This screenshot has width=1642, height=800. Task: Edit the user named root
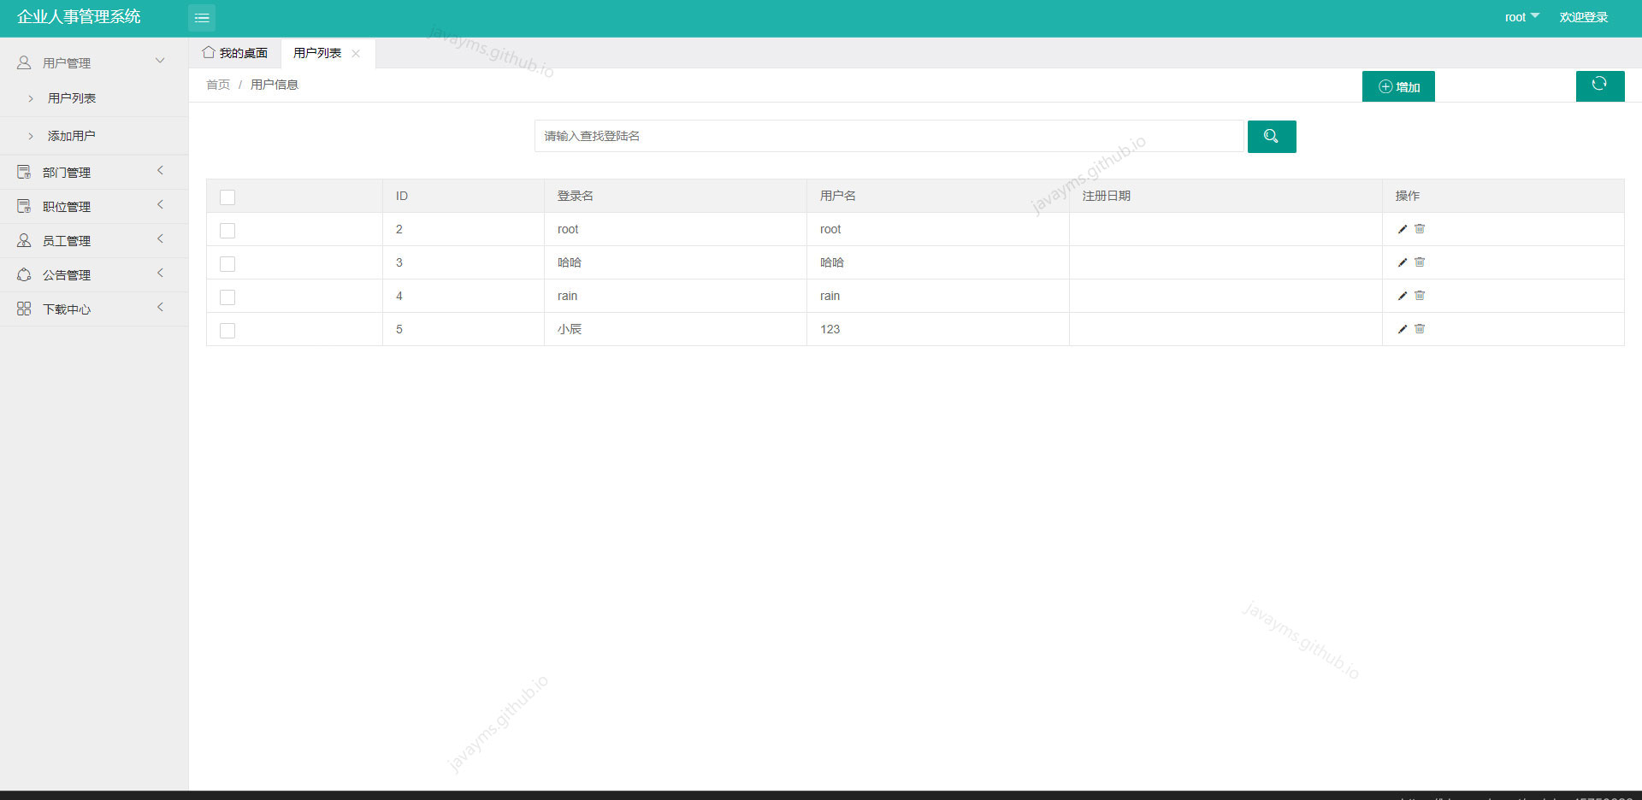click(1402, 229)
